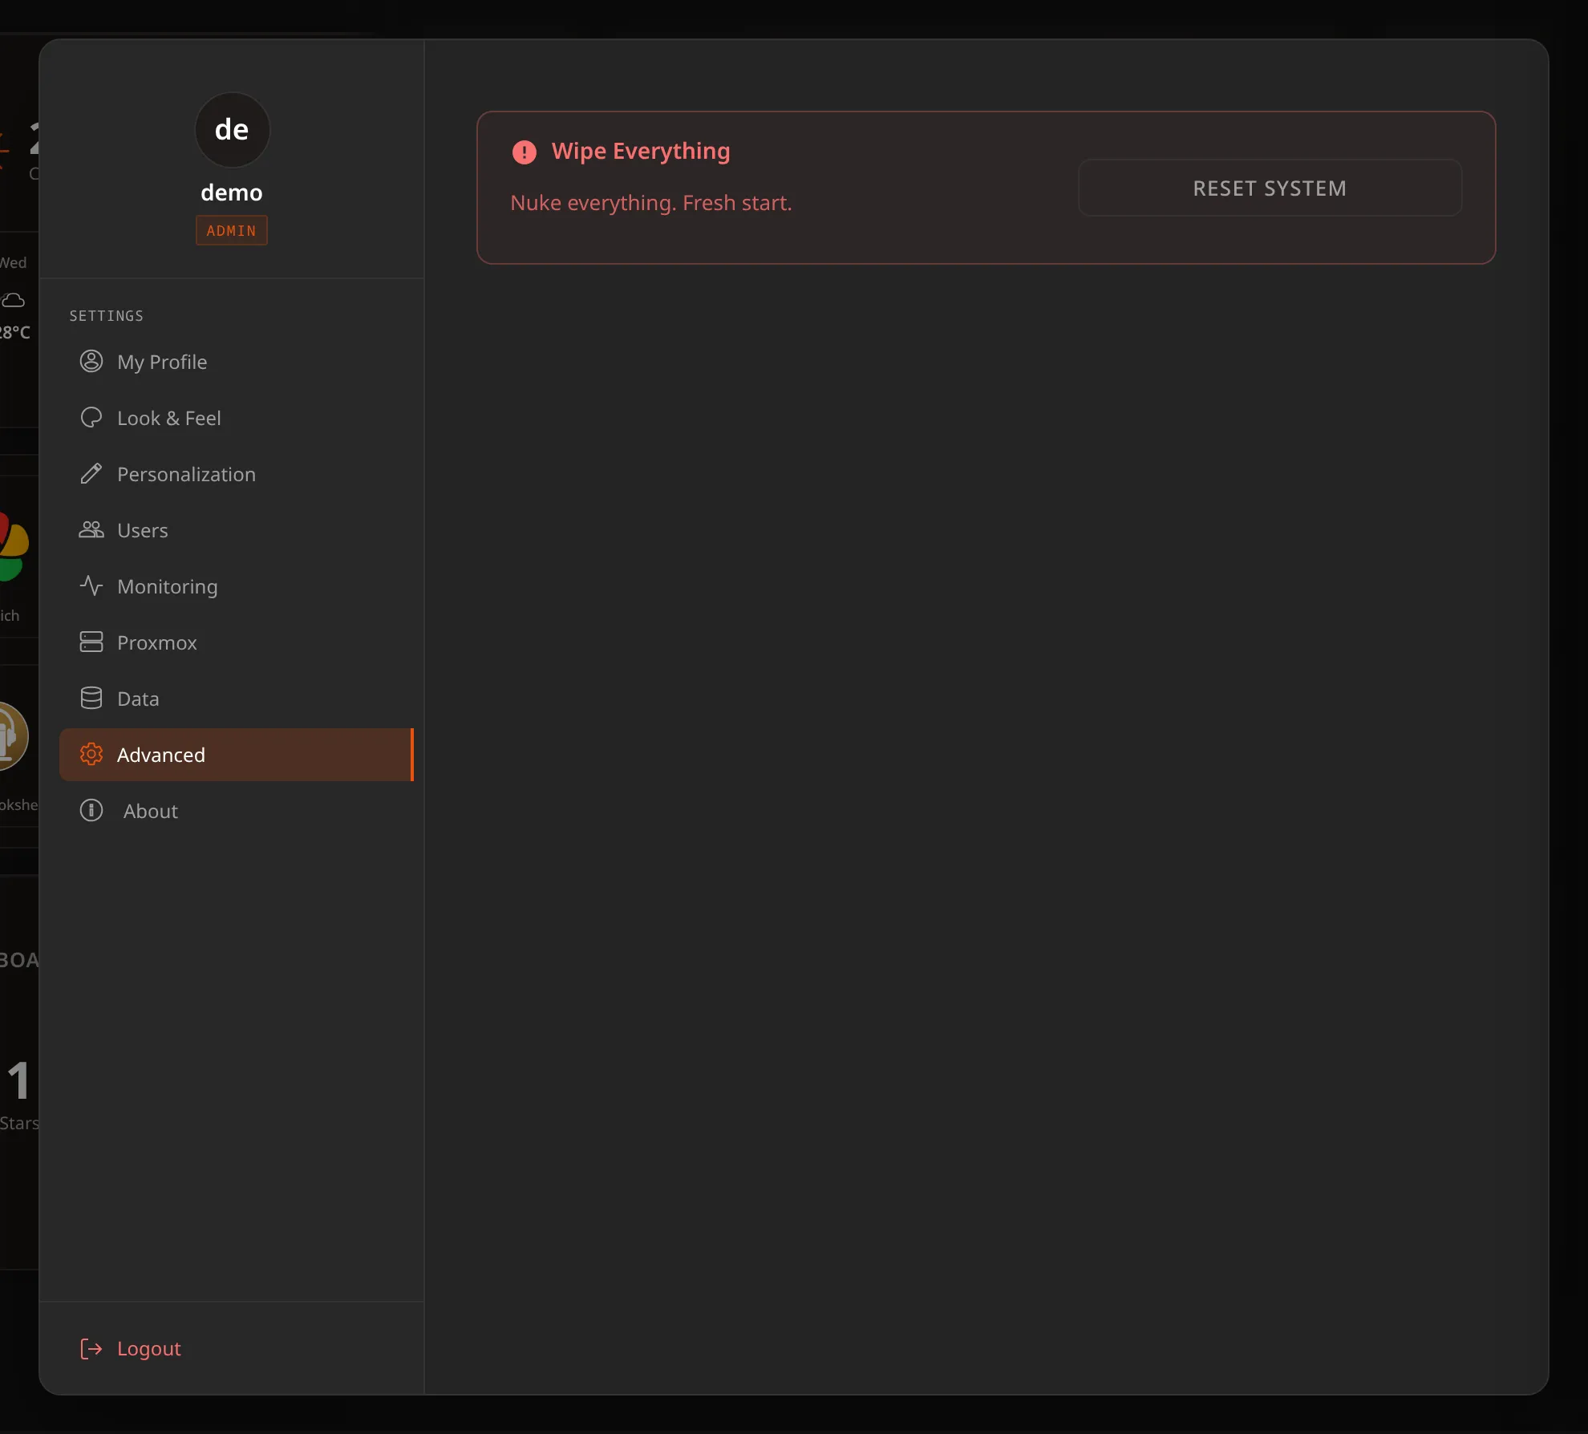Switch to Look & Feel settings

[x=237, y=418]
